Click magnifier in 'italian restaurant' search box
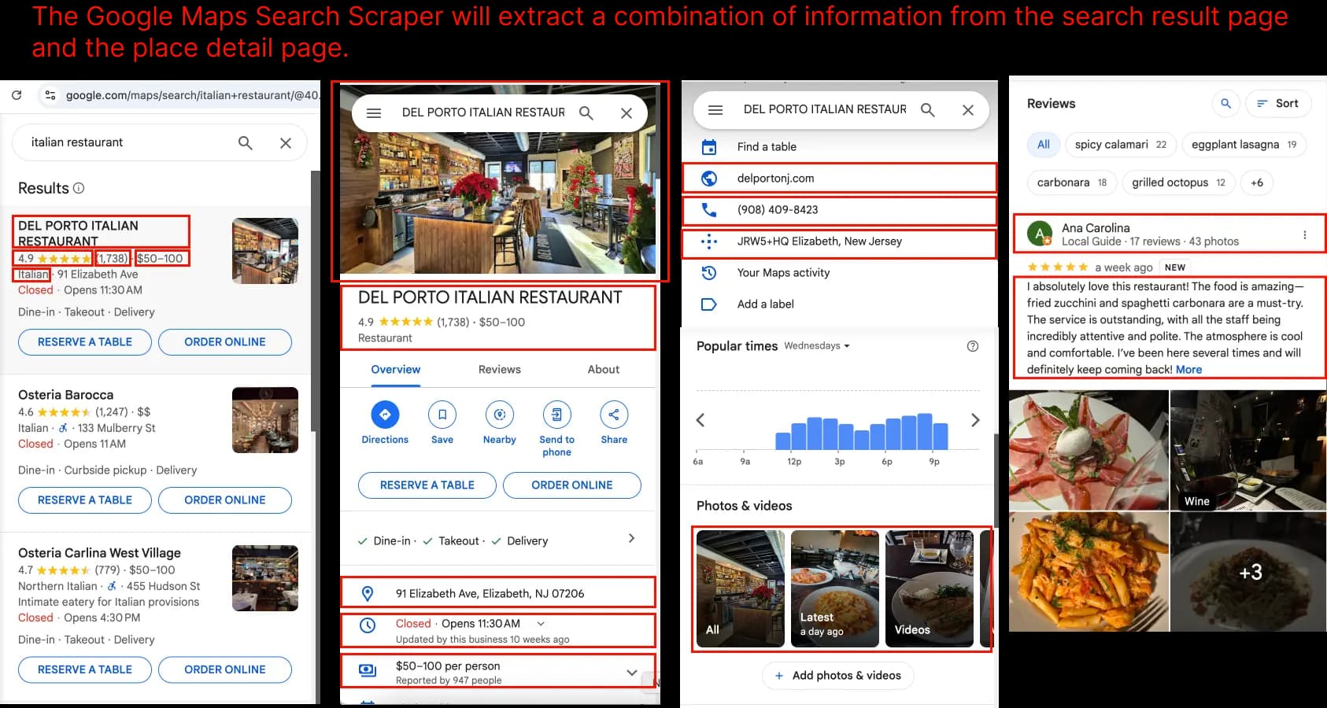This screenshot has height=708, width=1327. click(246, 142)
